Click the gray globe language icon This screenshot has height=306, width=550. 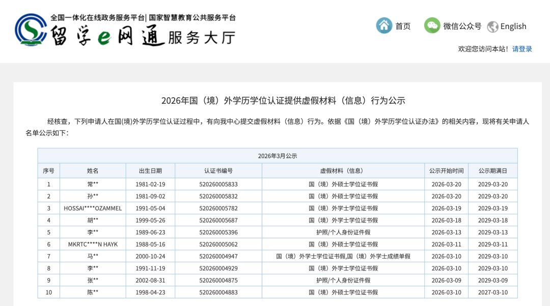[x=492, y=26]
